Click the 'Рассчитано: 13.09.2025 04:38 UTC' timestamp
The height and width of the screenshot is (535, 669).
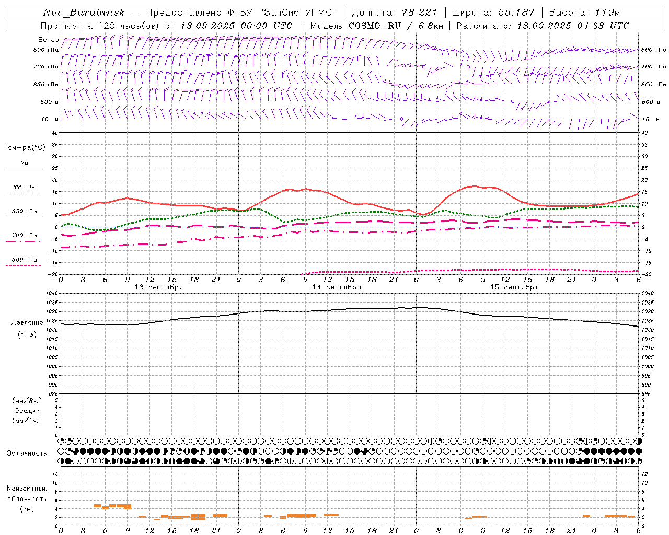click(x=543, y=26)
